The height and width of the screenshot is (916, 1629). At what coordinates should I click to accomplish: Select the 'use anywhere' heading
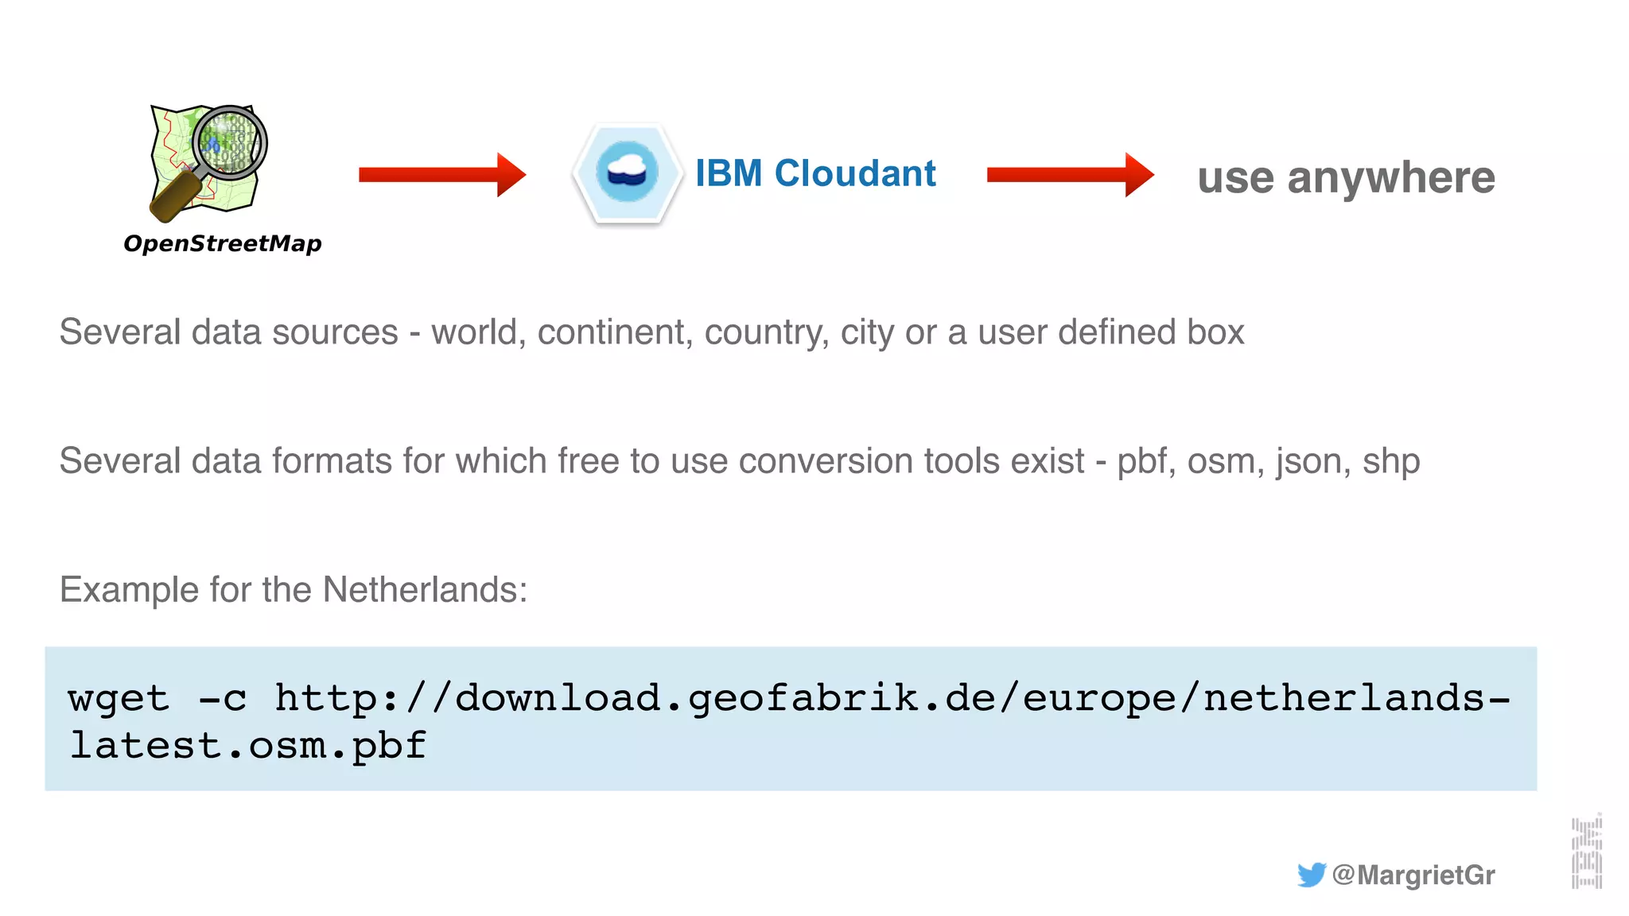click(1346, 177)
